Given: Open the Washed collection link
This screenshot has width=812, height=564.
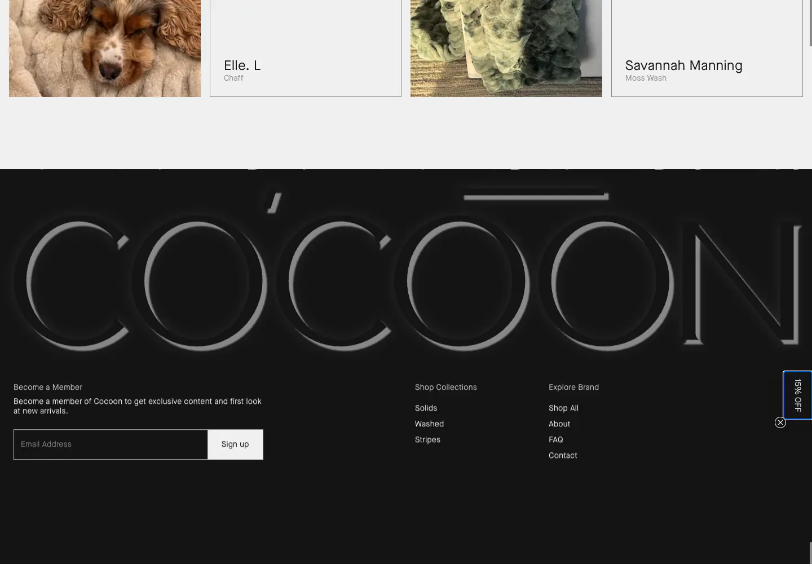Looking at the screenshot, I should (429, 424).
